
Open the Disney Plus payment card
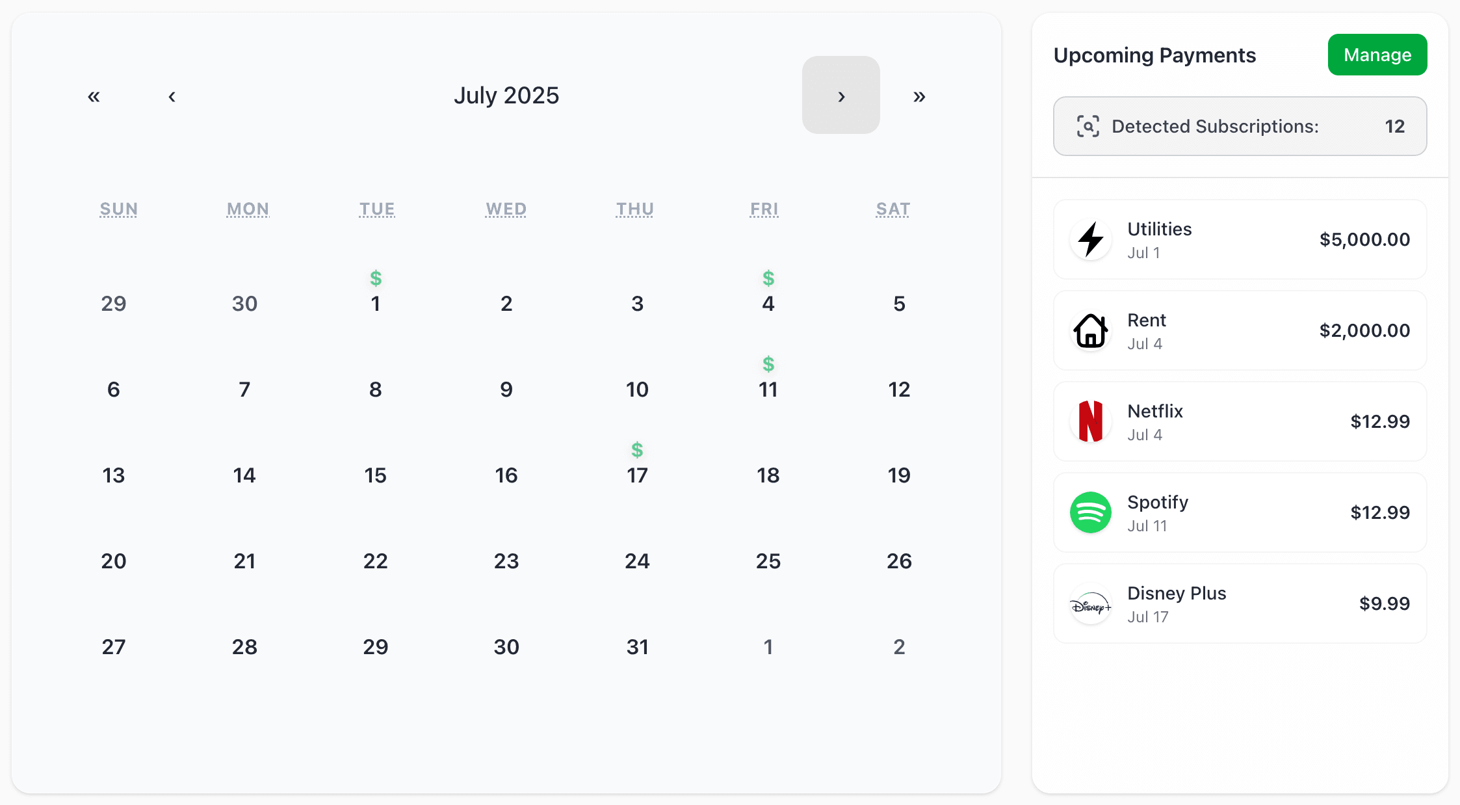tap(1240, 603)
